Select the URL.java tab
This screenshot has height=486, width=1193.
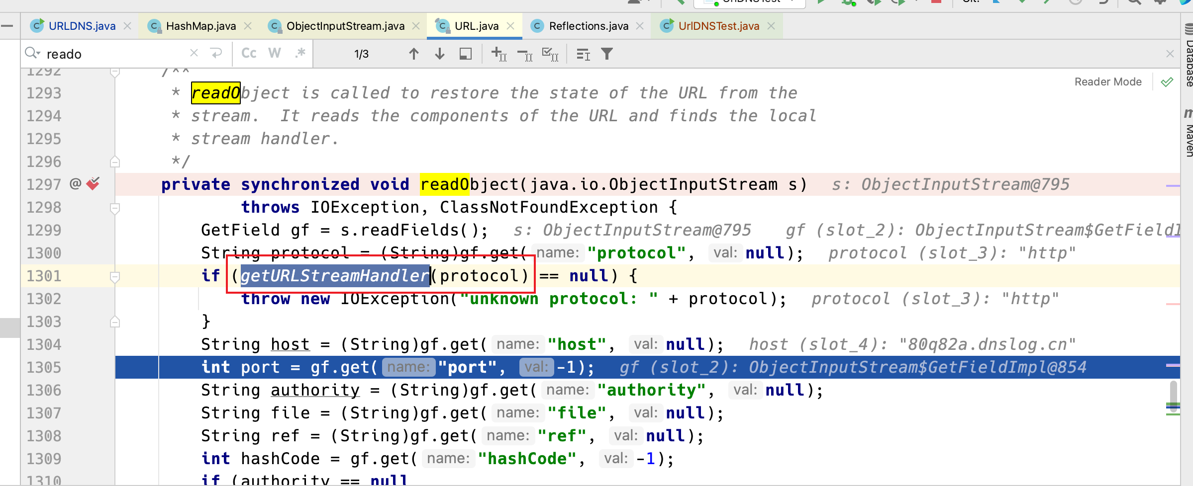477,26
